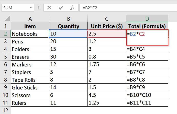Image resolution: width=177 pixels, height=114 pixels.
Task: Select the Rulers cell
Action: [x=30, y=103]
